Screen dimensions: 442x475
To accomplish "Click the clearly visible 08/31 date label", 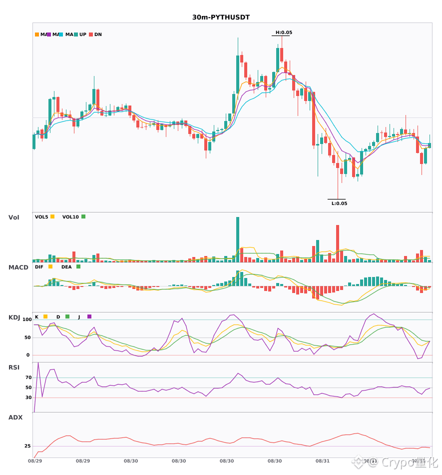I will [x=323, y=461].
